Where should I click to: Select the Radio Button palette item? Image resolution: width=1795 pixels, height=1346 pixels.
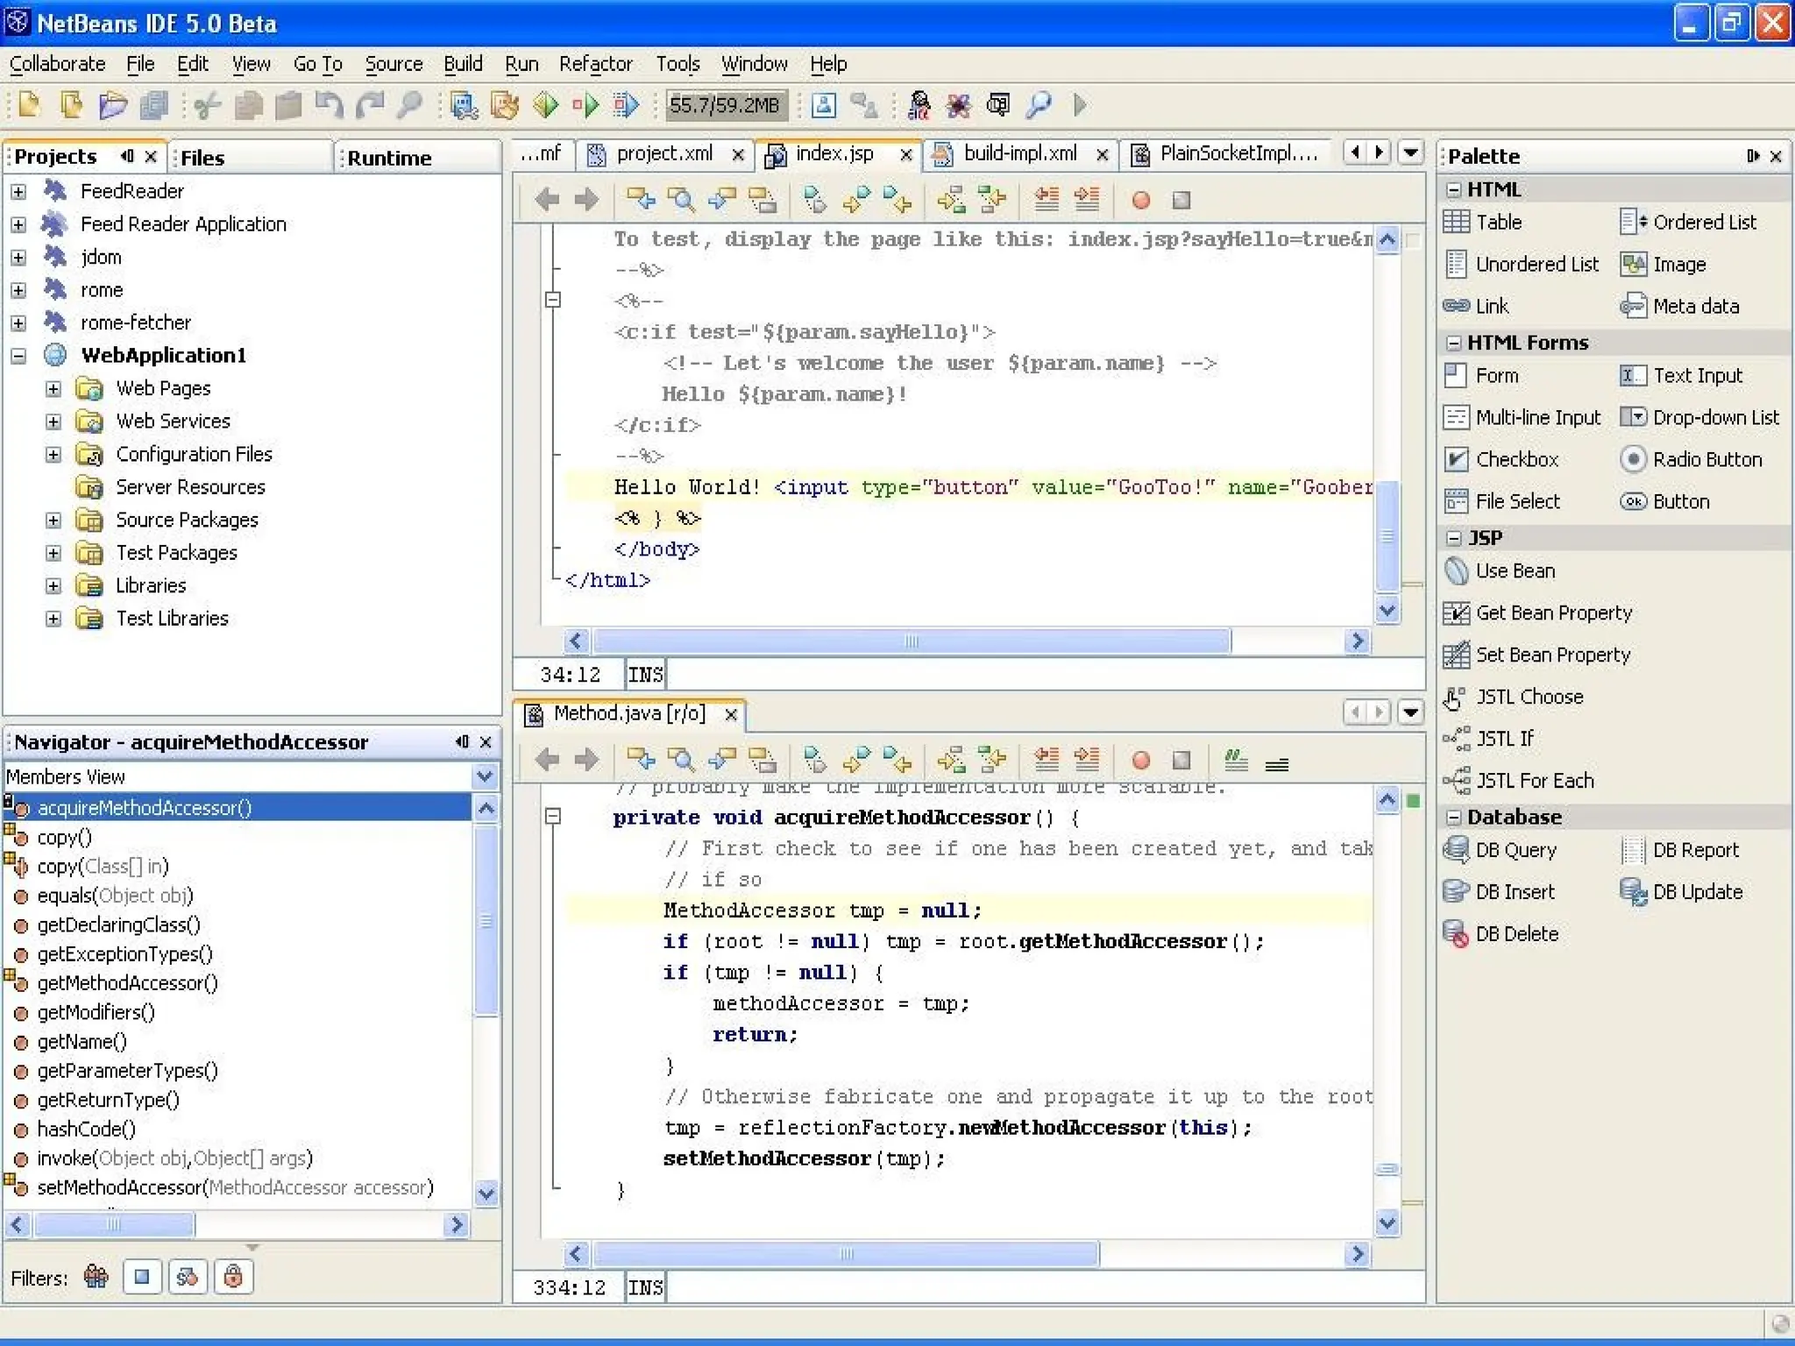point(1691,460)
